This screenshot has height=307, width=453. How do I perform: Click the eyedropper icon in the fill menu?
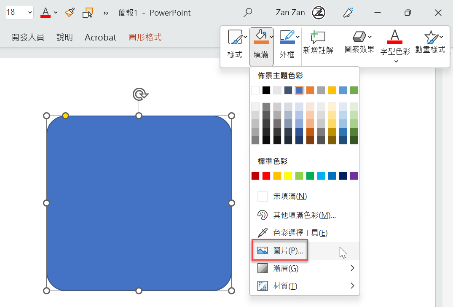pos(263,233)
